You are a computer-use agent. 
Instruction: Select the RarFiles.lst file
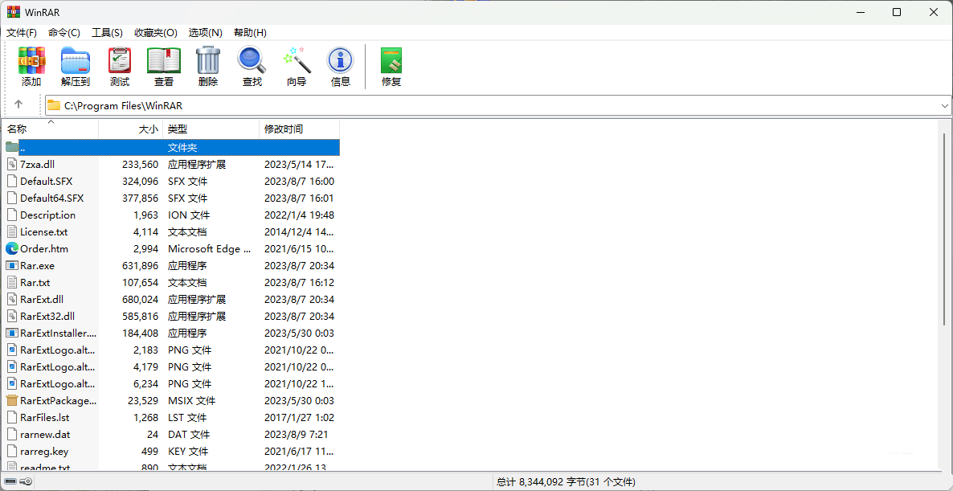pos(44,418)
